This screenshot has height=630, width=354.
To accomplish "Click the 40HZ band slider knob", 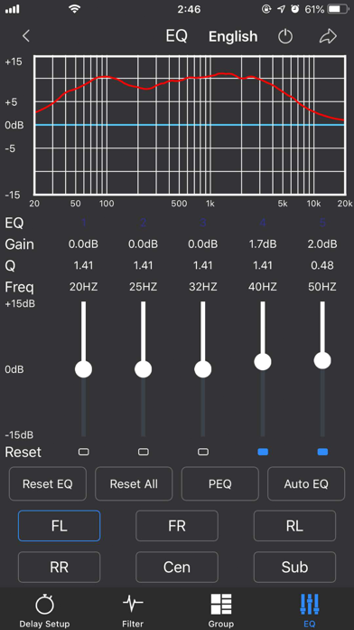I will (263, 361).
